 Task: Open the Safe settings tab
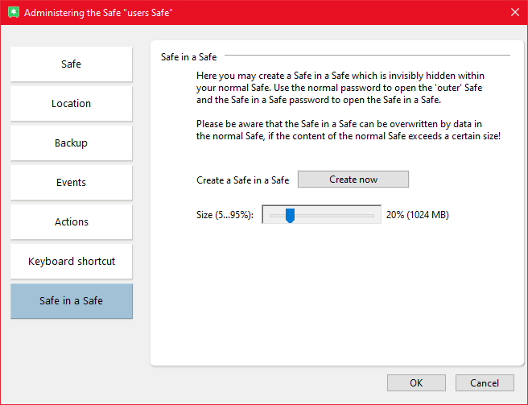coord(72,64)
